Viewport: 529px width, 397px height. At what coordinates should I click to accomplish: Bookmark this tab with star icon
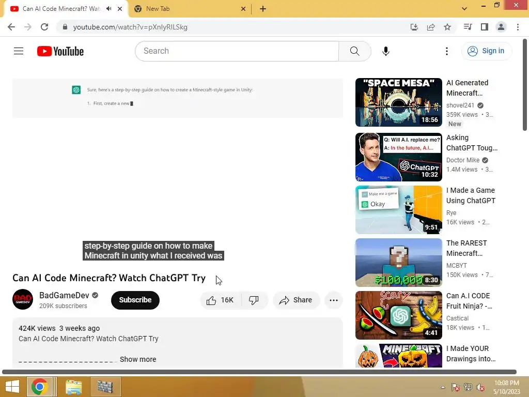pos(447,27)
